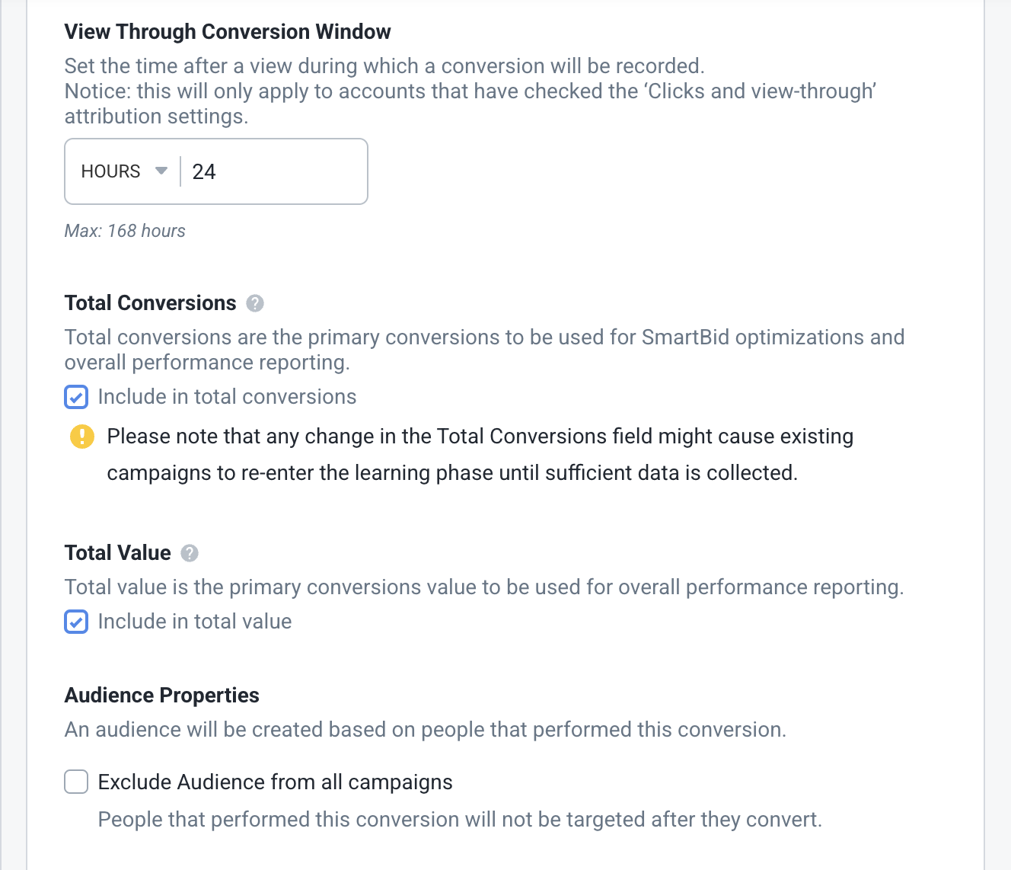Screen dimensions: 1011x870
Task: Click the learning phase warning message text
Action: [x=480, y=455]
